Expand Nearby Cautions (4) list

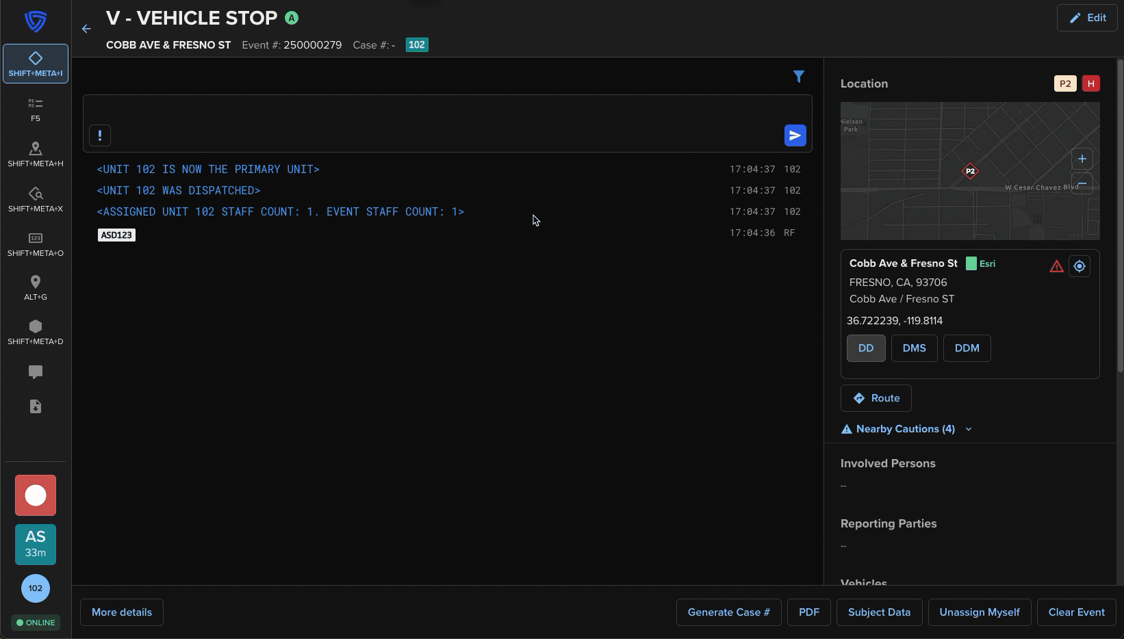coord(906,429)
